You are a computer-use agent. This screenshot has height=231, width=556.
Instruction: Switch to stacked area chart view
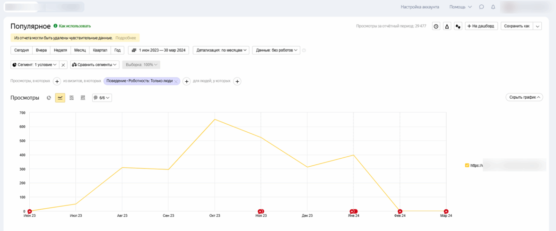point(71,98)
